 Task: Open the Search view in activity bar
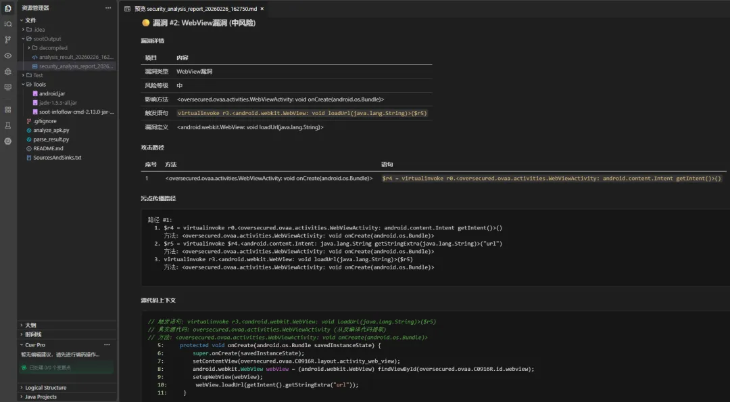pos(8,24)
